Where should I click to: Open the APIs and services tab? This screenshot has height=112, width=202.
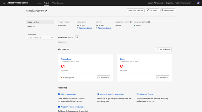(58, 3)
